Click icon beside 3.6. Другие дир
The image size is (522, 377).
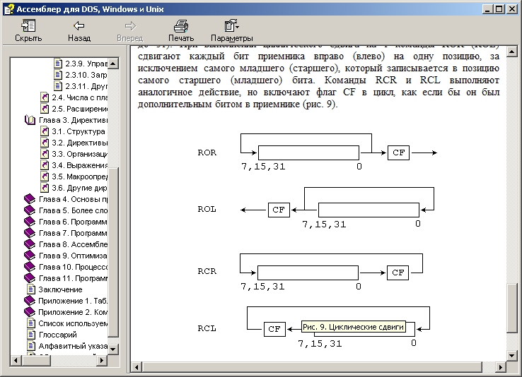[45, 188]
